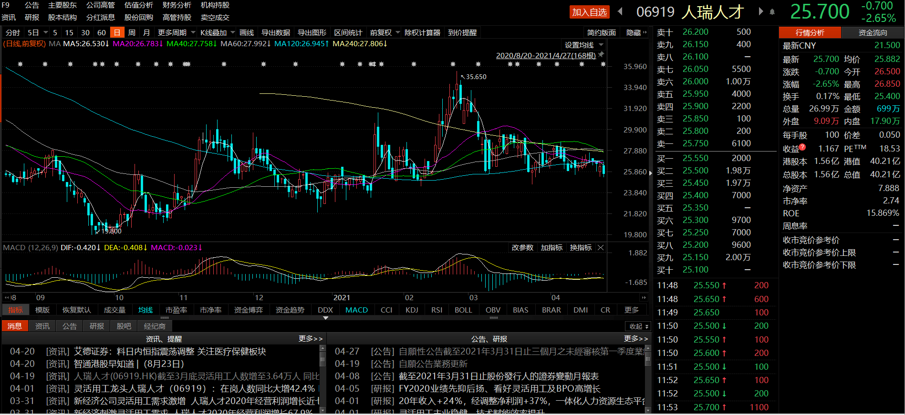This screenshot has width=905, height=415.
Task: Switch to the 资金流向 tab
Action: (873, 32)
